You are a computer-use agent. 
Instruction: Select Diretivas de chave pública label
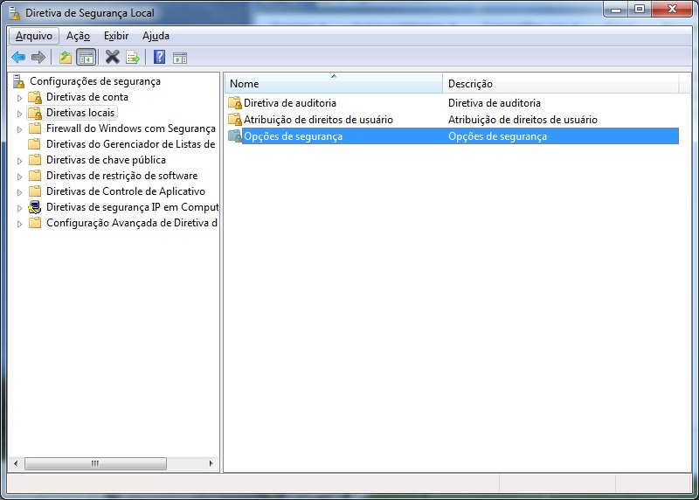pyautogui.click(x=106, y=160)
